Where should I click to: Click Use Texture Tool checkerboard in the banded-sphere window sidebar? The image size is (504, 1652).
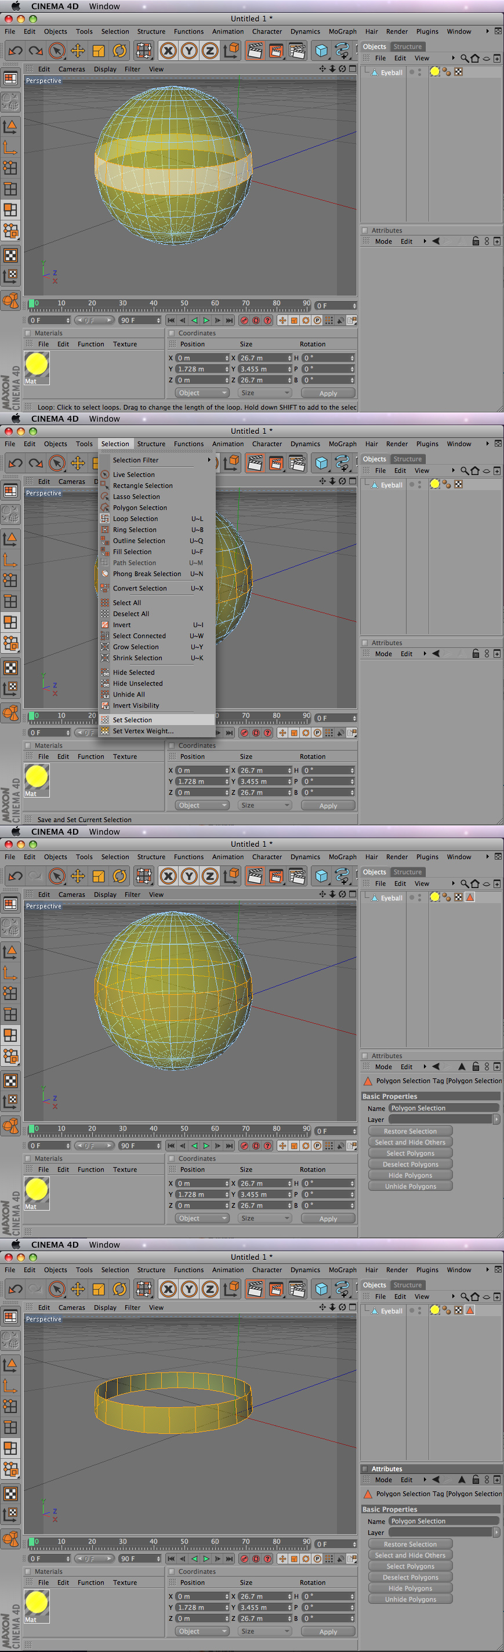click(10, 255)
